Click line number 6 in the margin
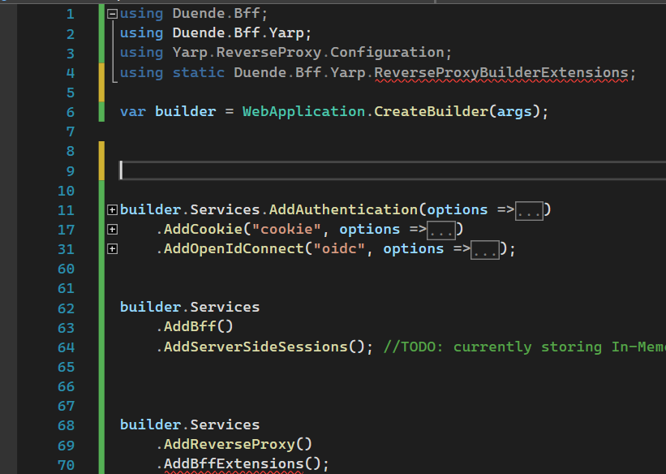 (71, 112)
